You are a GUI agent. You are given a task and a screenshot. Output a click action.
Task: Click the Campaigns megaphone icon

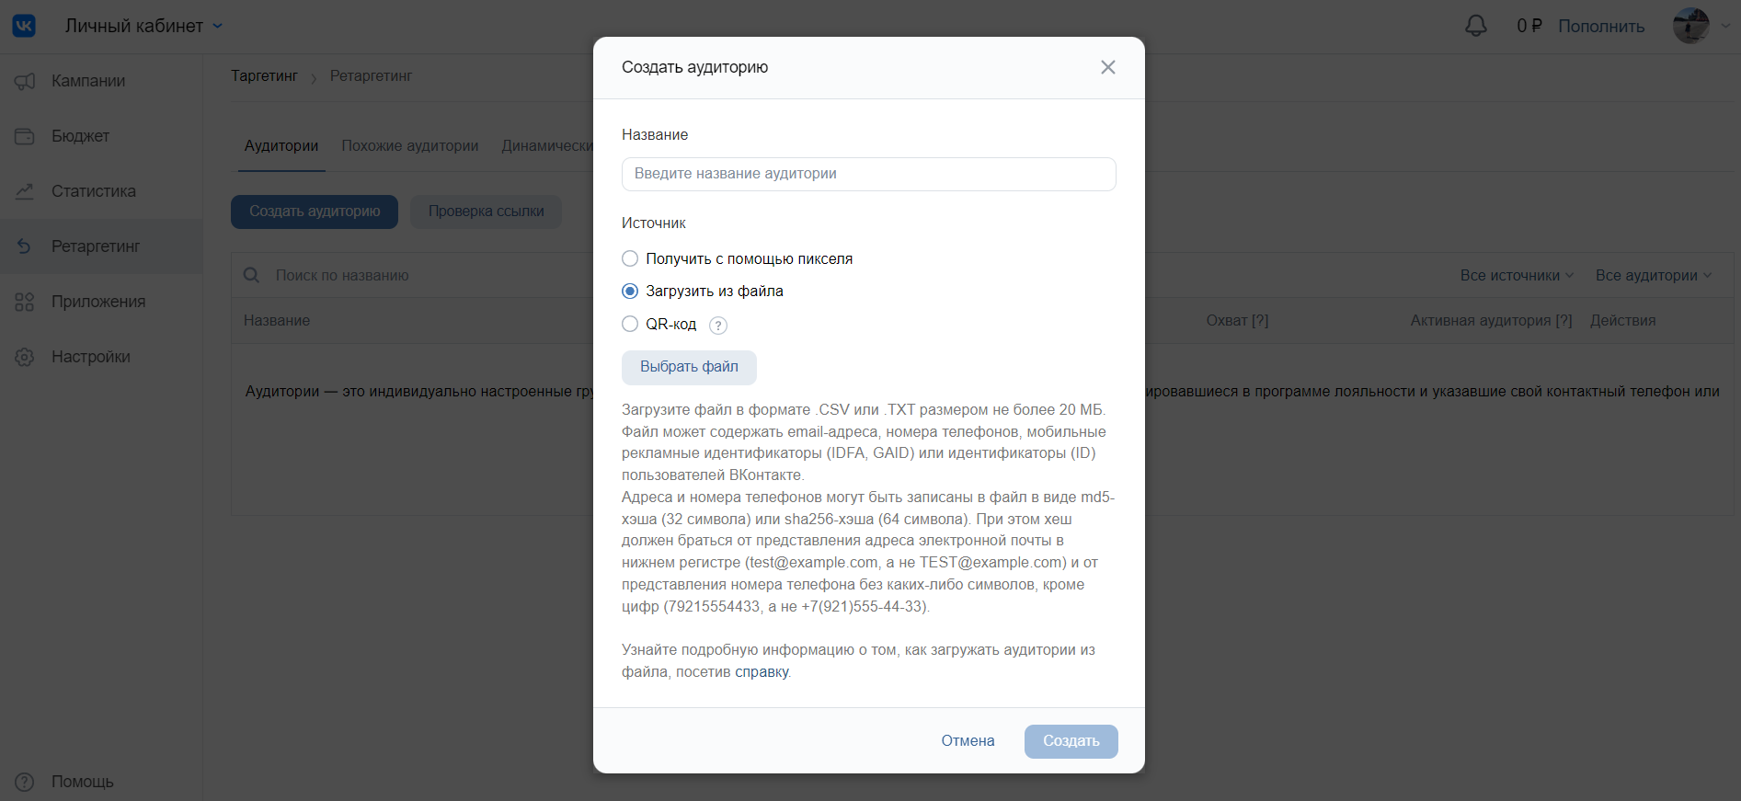[x=25, y=81]
